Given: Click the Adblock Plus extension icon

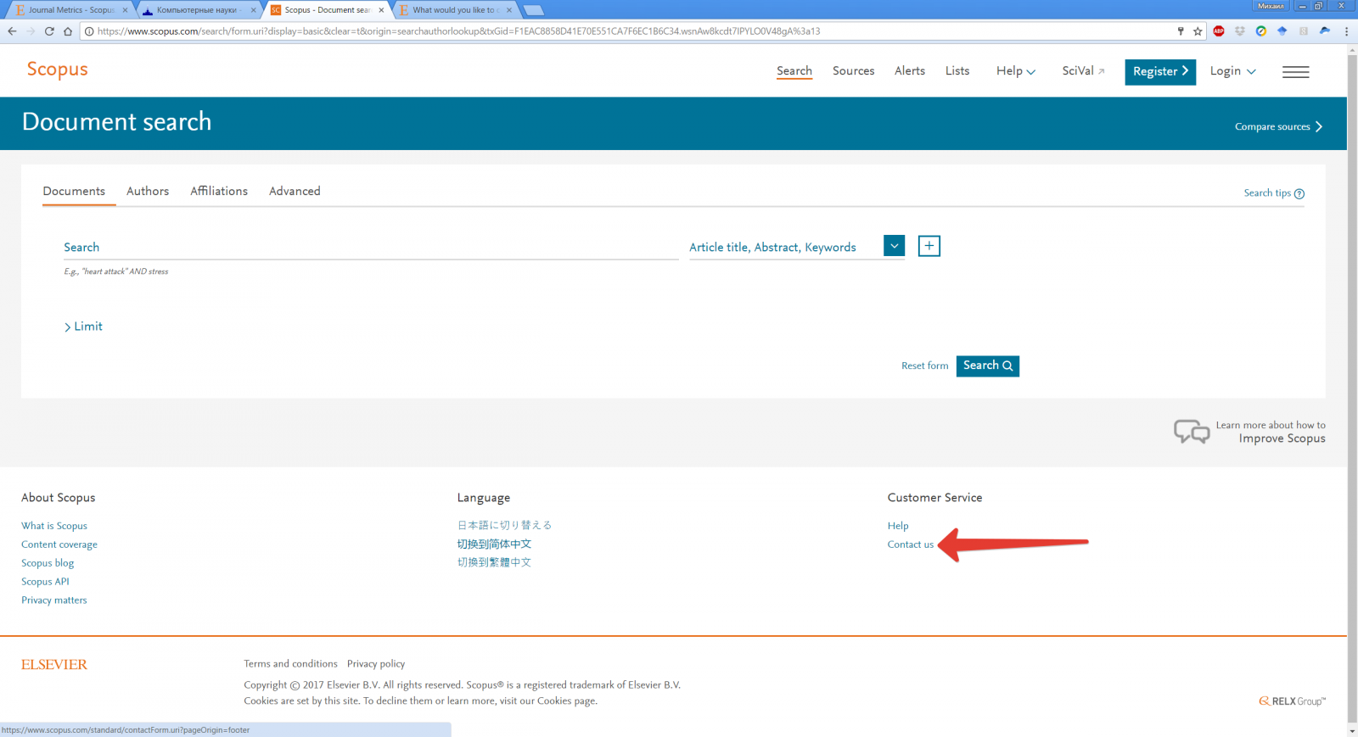Looking at the screenshot, I should [x=1219, y=31].
